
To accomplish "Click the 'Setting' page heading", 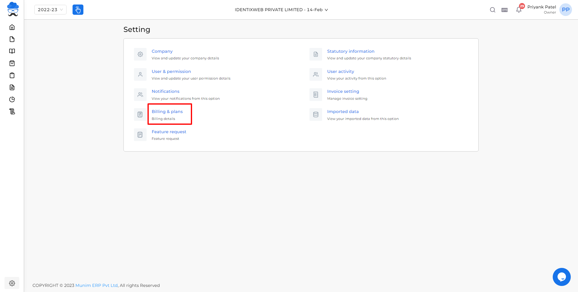I will pos(137,30).
